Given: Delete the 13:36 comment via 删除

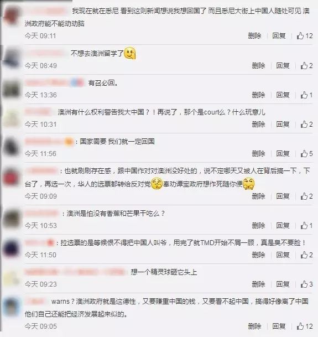Looking at the screenshot, I should click(258, 95).
